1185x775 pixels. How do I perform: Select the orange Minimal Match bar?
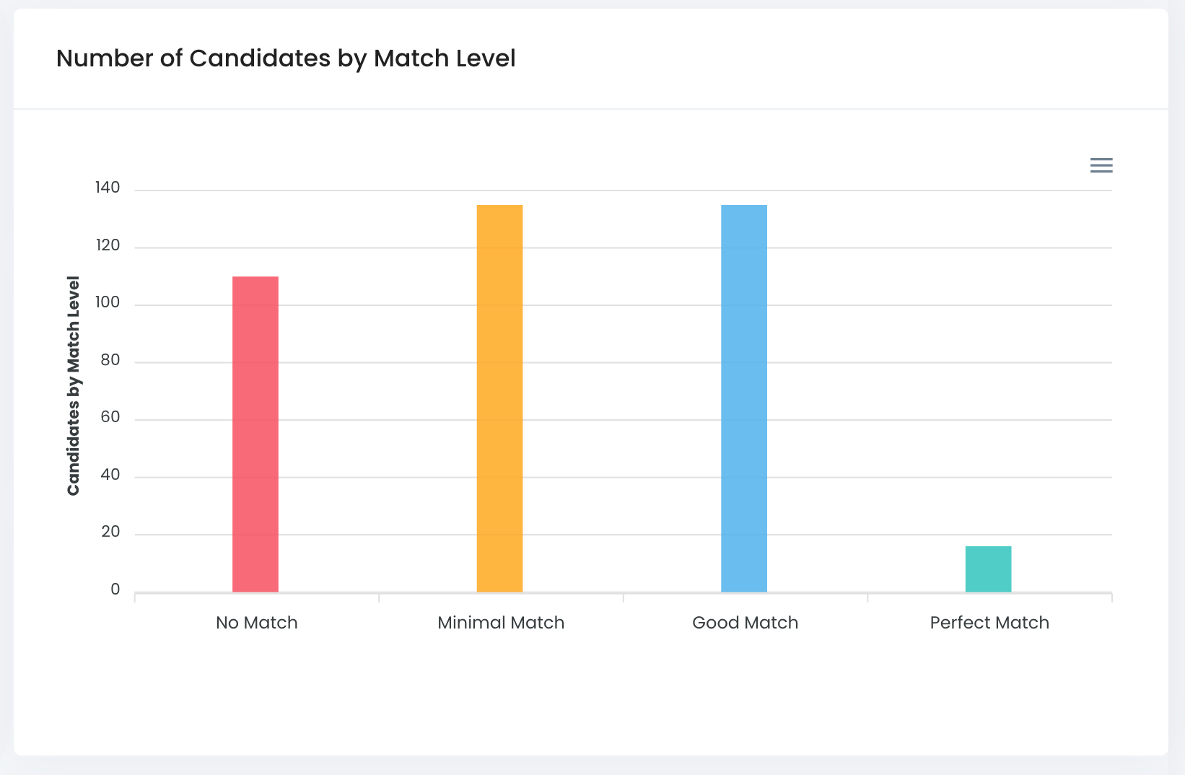pos(499,398)
